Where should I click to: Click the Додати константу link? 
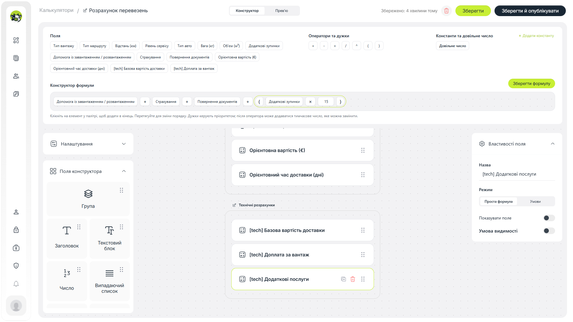[536, 36]
